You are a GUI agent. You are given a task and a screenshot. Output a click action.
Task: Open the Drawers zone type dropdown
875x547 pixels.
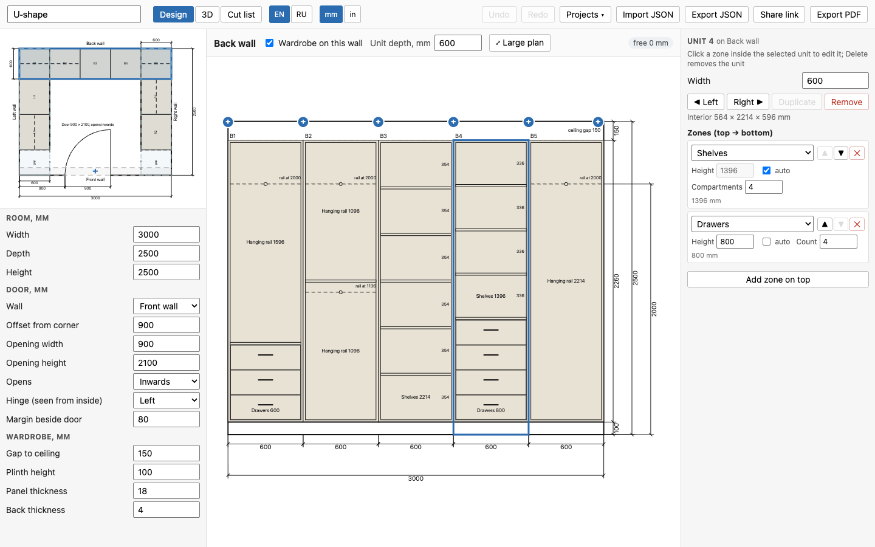click(x=752, y=224)
